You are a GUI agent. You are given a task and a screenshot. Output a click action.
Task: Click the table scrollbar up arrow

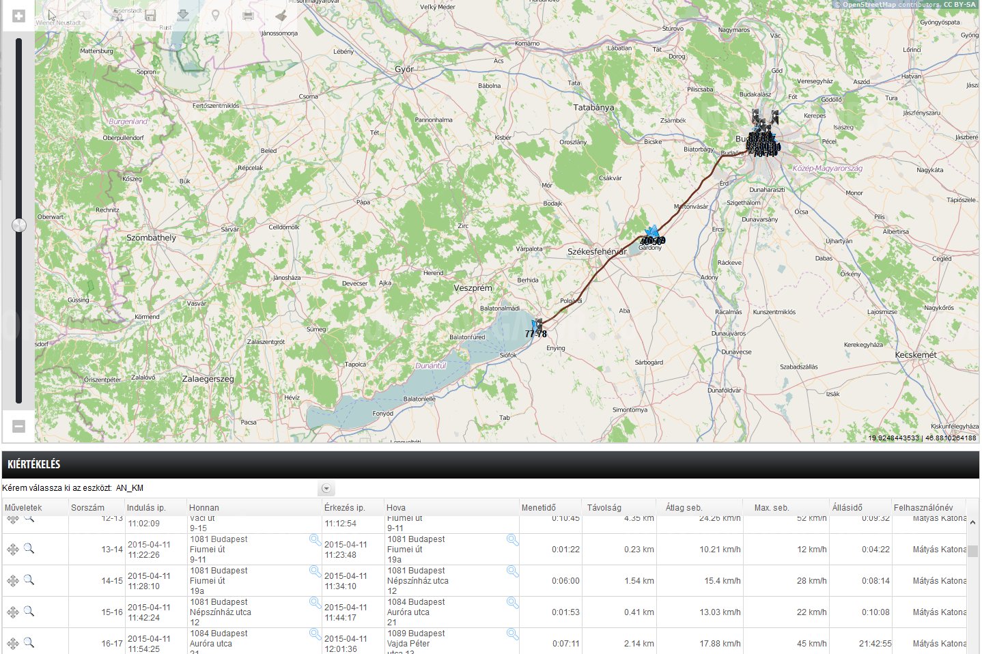pos(972,523)
